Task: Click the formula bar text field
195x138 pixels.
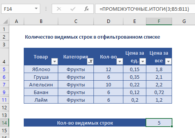Action: (x=145, y=9)
